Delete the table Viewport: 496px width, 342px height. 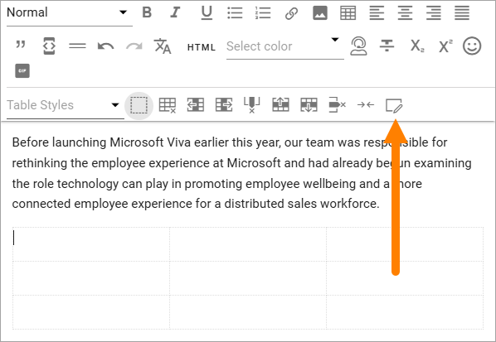(168, 105)
